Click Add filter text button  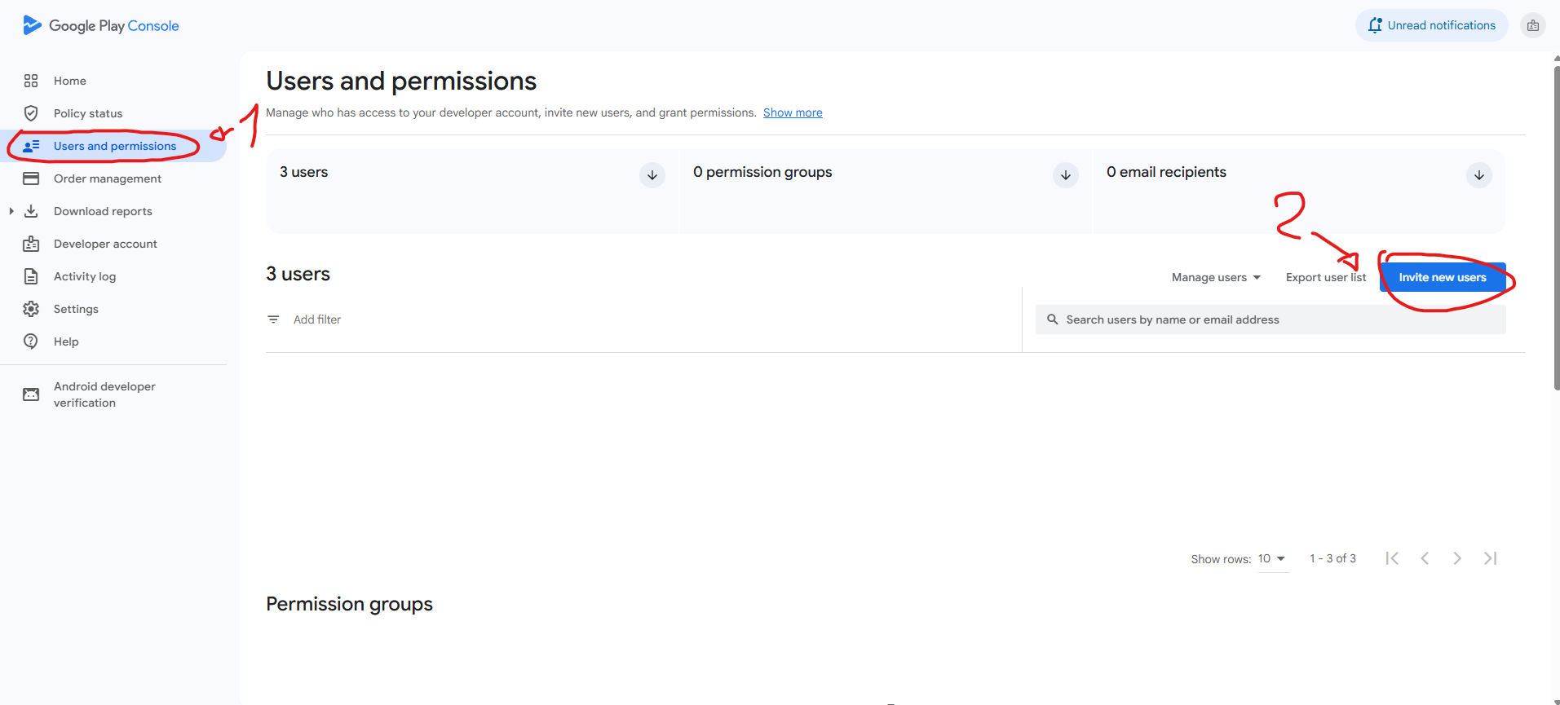(317, 319)
